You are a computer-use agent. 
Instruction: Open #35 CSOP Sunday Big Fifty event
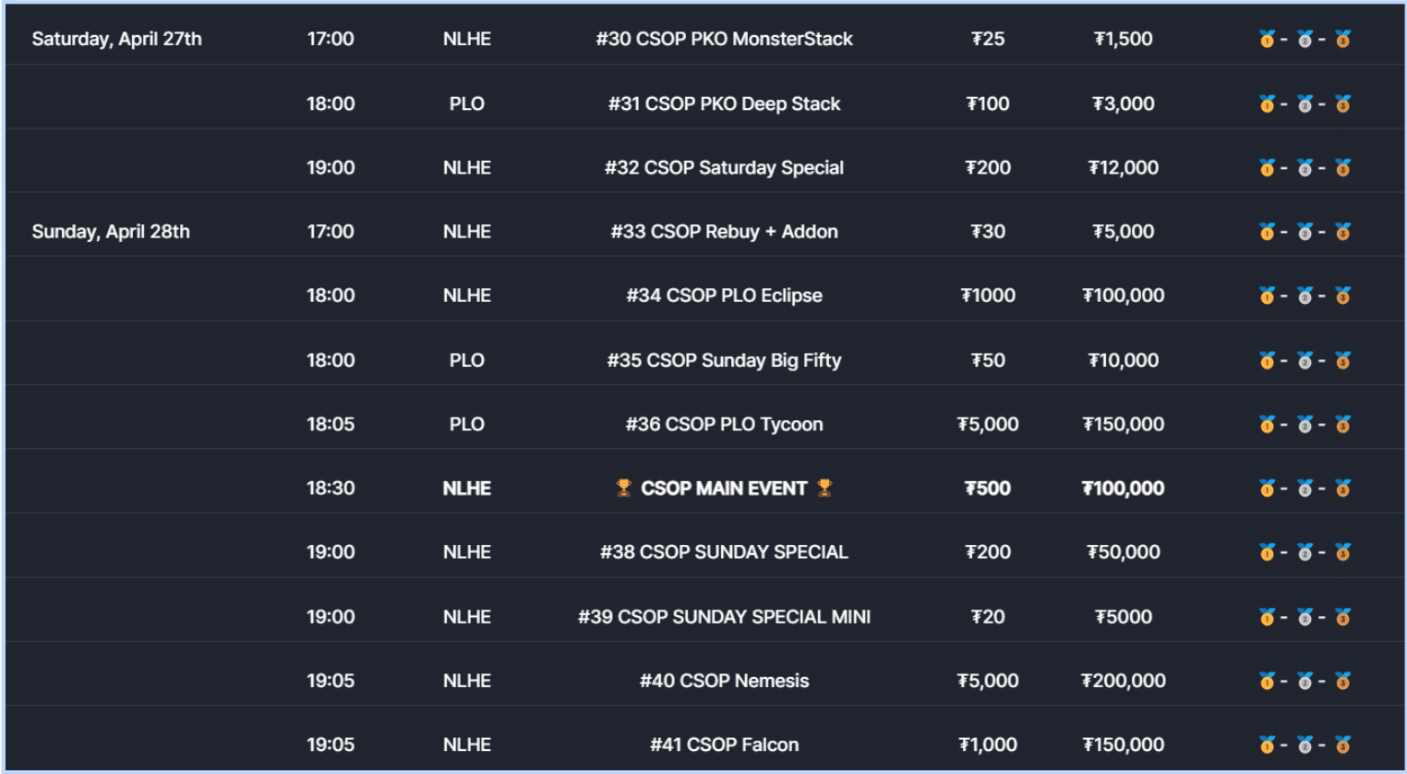click(724, 360)
